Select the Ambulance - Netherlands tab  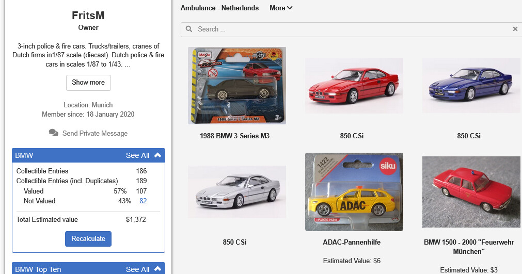219,8
